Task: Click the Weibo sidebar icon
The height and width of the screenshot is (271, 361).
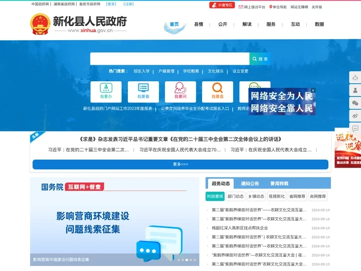Action: tap(355, 115)
